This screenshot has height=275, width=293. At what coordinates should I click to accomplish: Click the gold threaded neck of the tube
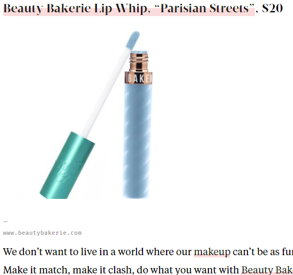(139, 63)
